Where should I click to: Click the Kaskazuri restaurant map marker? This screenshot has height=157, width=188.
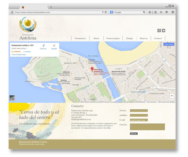pyautogui.click(x=87, y=61)
